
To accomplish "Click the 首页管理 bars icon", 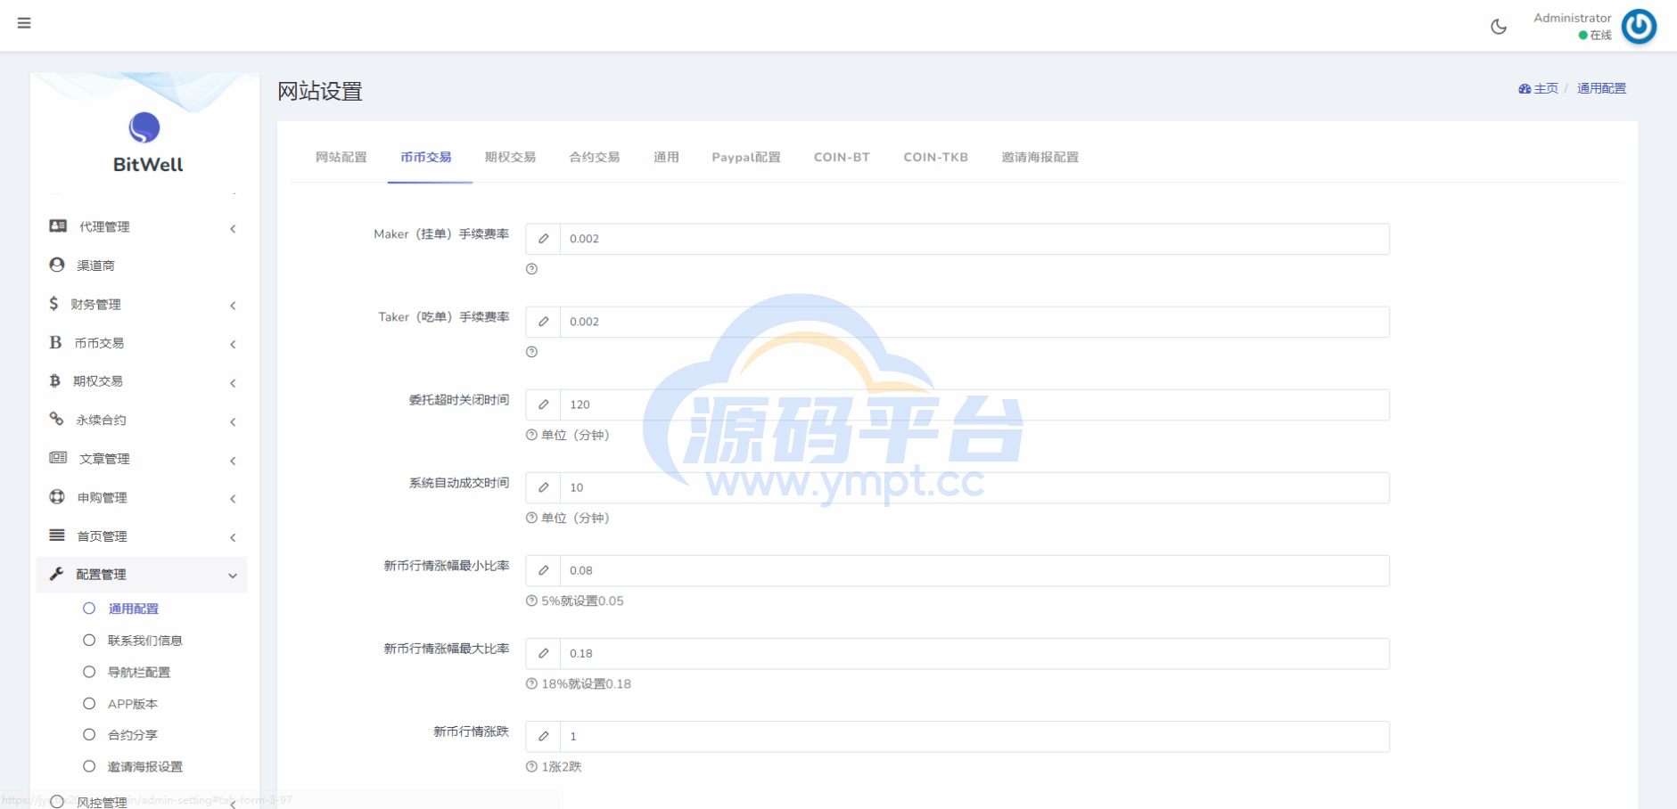I will (57, 535).
